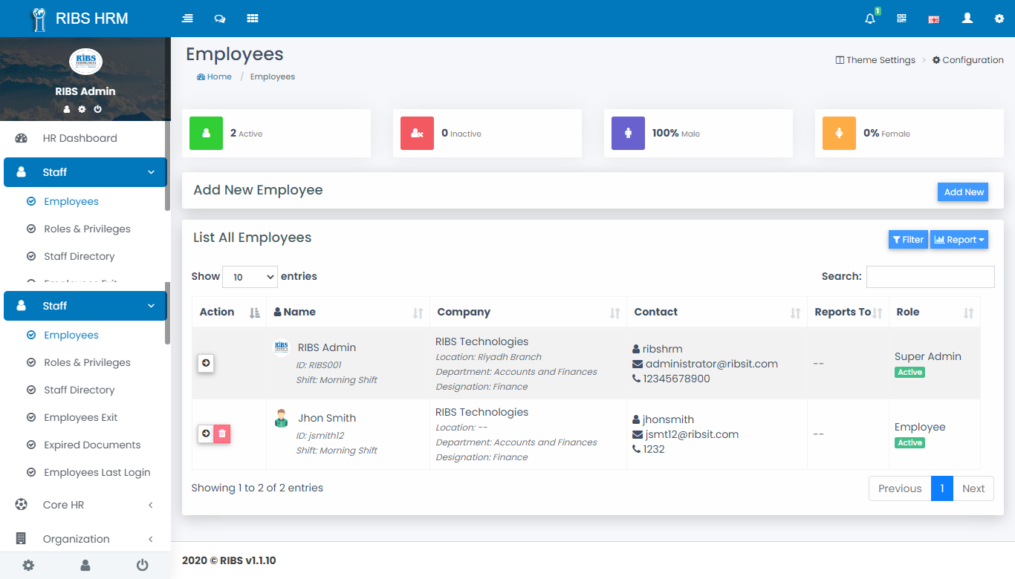Click the Home breadcrumb link

click(215, 76)
